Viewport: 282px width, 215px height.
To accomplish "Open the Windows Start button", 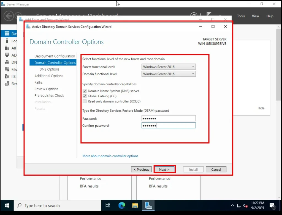I will [x=7, y=205].
